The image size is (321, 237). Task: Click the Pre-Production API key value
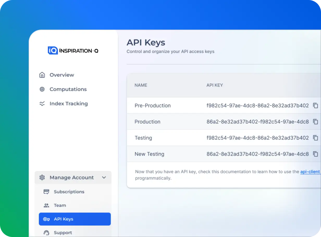point(258,106)
